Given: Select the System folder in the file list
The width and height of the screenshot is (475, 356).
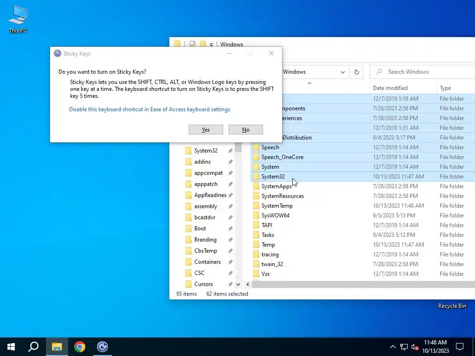Looking at the screenshot, I should 270,167.
